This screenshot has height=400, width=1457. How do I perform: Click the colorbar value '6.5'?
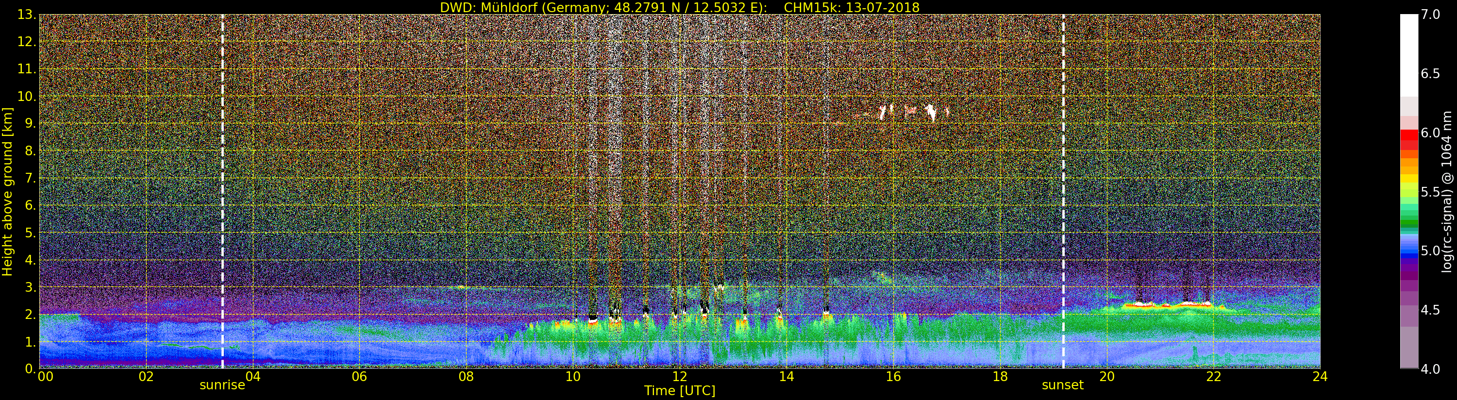[x=1430, y=74]
